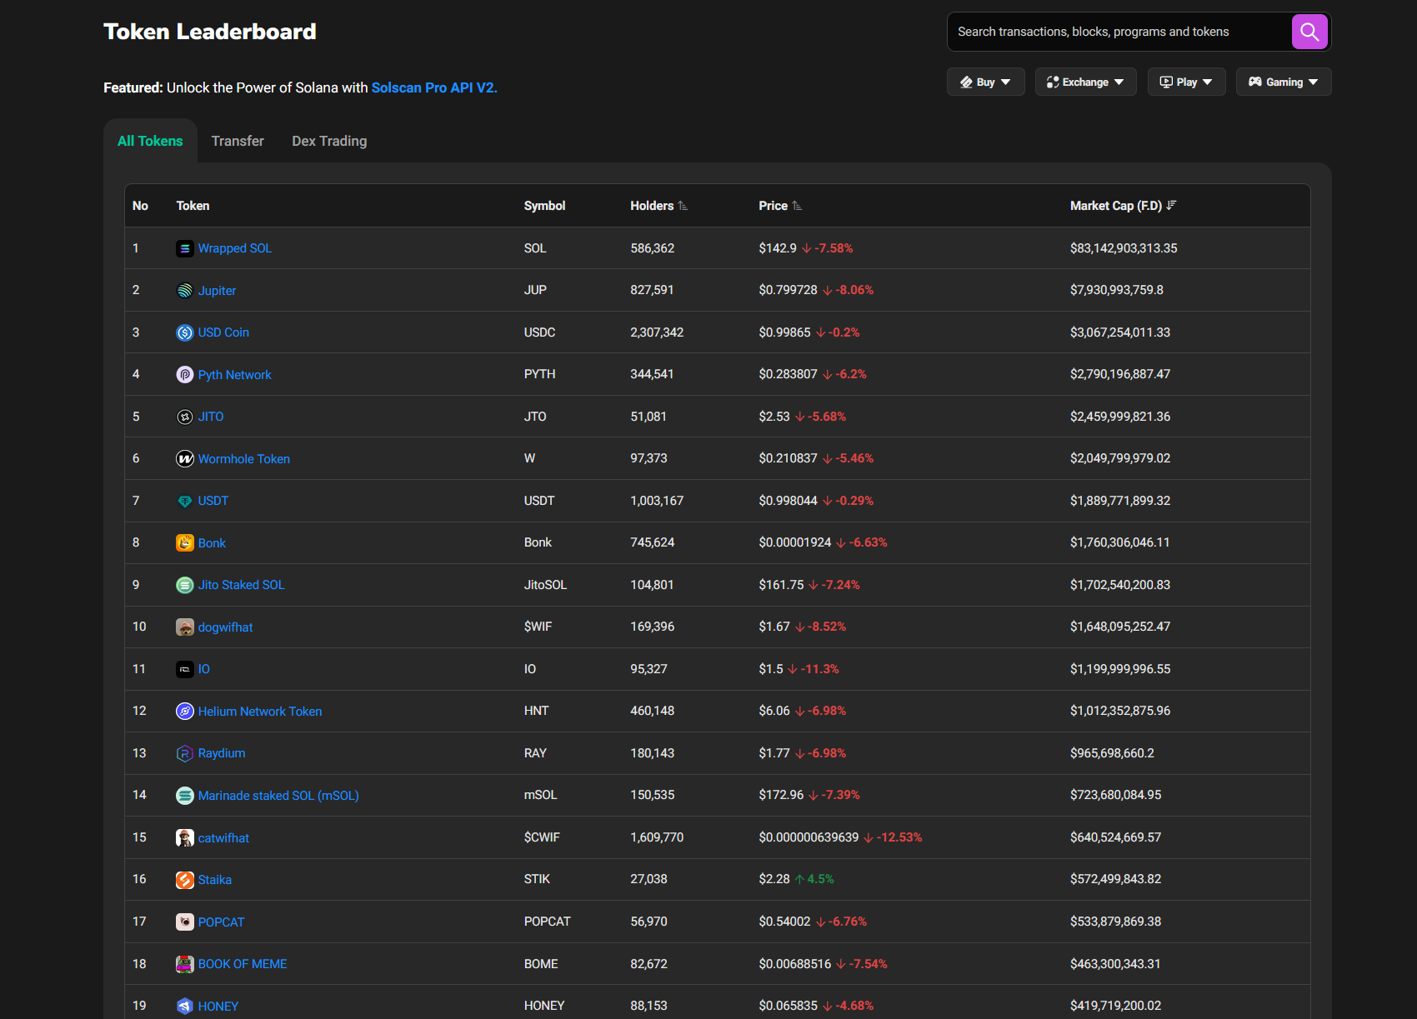This screenshot has height=1019, width=1417.
Task: Click the Token column header
Action: pos(193,206)
